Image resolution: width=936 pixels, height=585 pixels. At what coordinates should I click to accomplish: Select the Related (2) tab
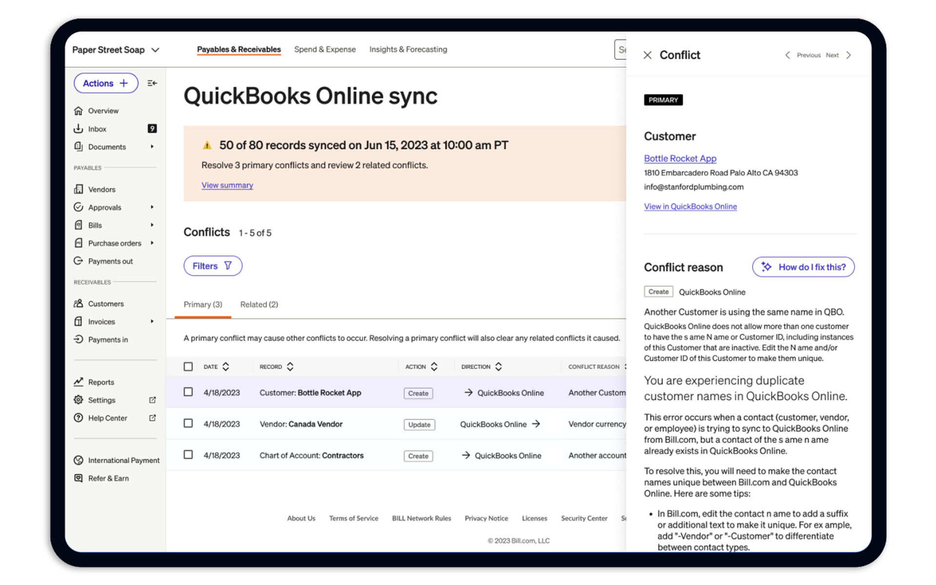(x=259, y=305)
